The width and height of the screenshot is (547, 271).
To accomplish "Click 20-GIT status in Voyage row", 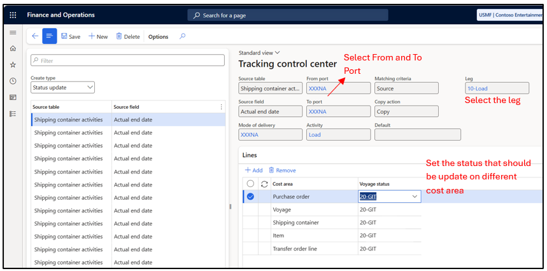I will point(368,210).
